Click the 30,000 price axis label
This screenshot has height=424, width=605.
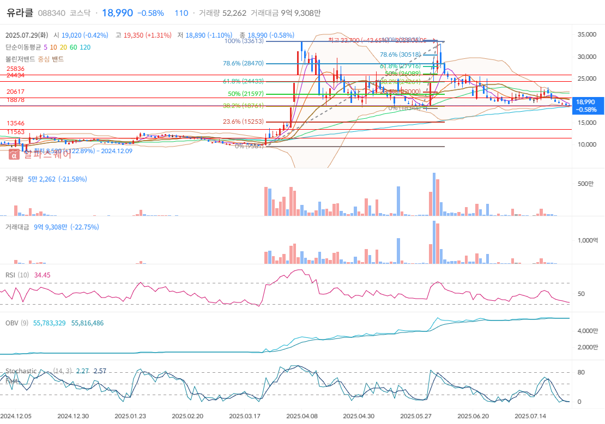click(x=586, y=57)
